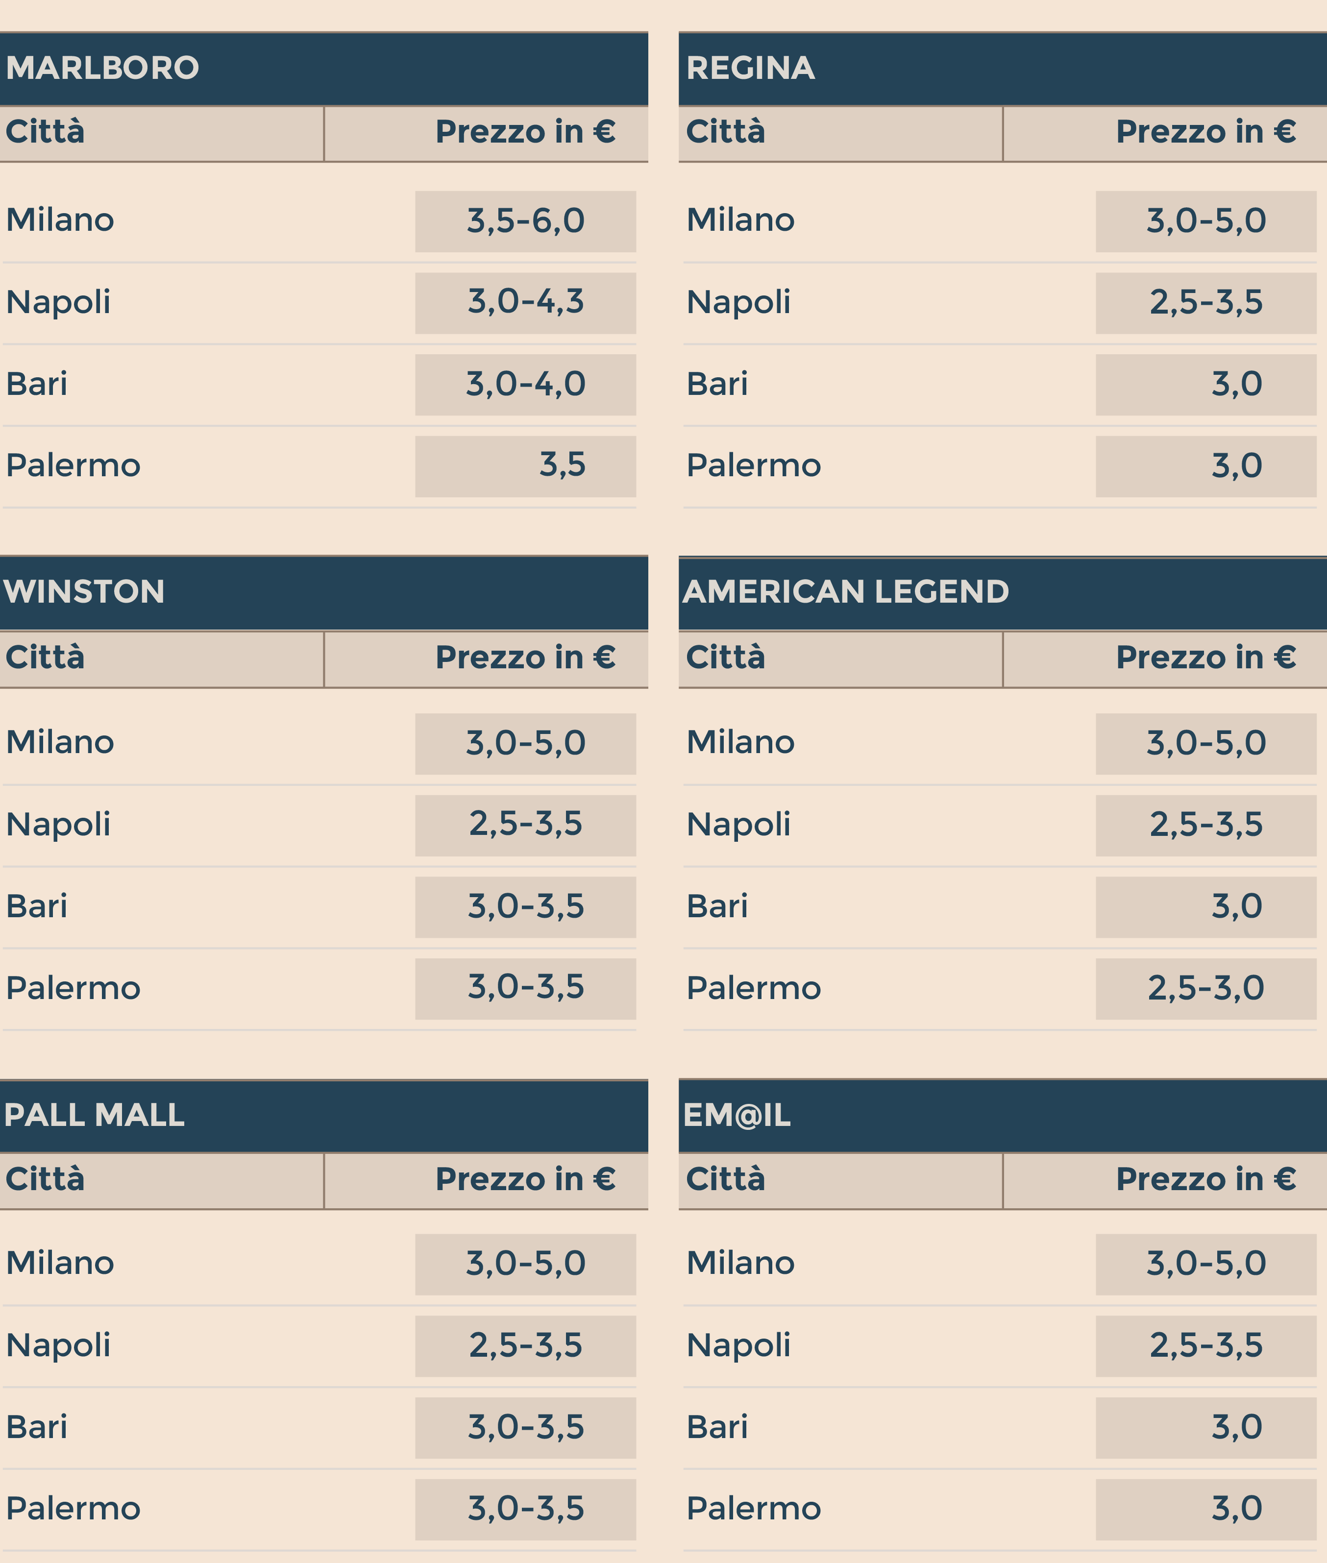Viewport: 1327px width, 1563px height.
Task: Click Pall Mall's Milano price cell
Action: [x=525, y=1264]
